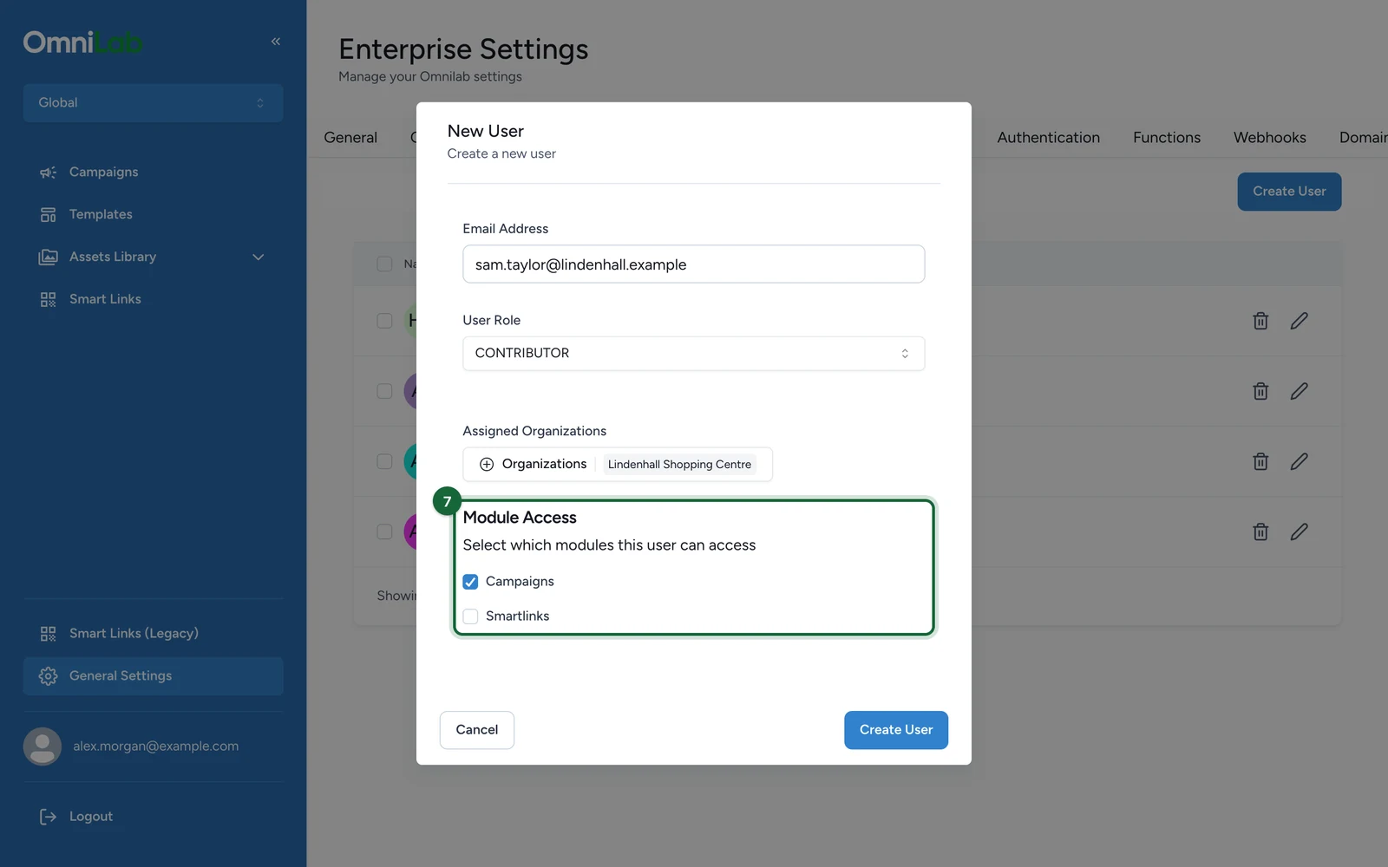The image size is (1388, 867).
Task: Click the Lindenhall Shopping Centre organization tag
Action: click(x=679, y=465)
